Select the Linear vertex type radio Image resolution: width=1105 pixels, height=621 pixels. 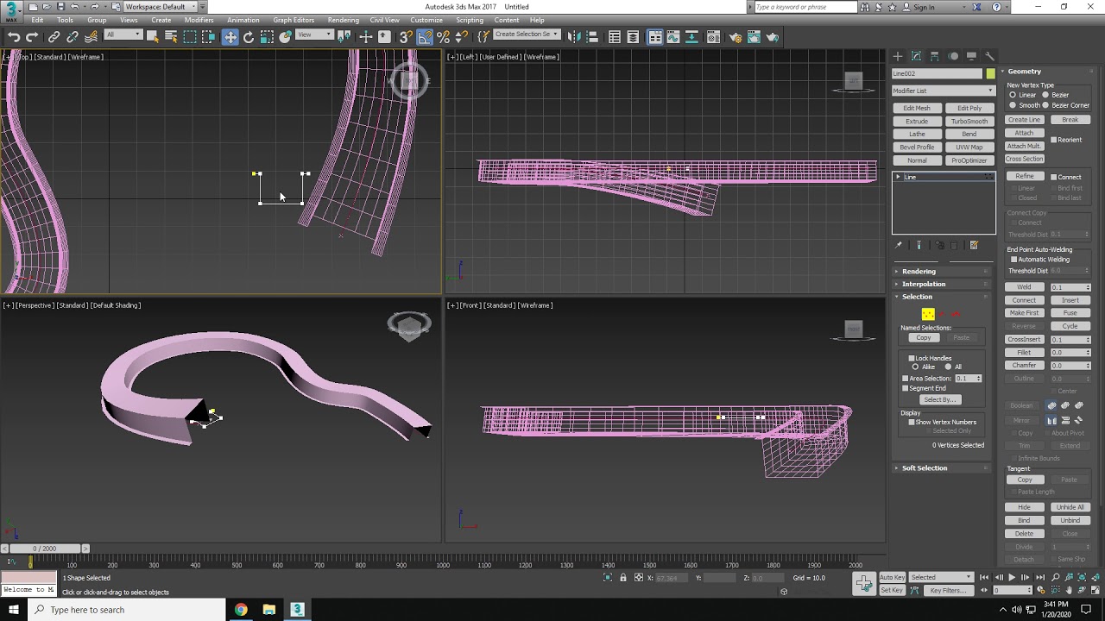1013,95
